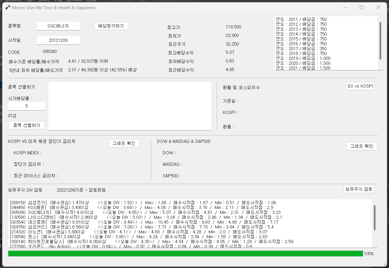This screenshot has height=268, width=389.
Task: Focus the 시가배당률 input showing 5
Action: 27,106
